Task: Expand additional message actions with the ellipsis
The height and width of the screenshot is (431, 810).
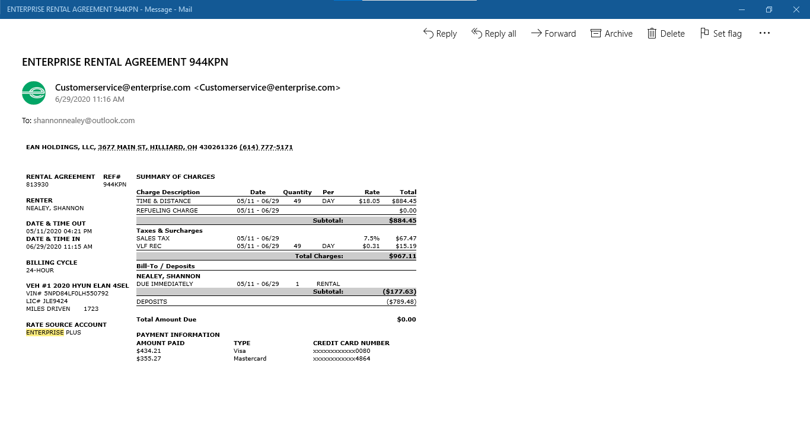Action: (764, 33)
